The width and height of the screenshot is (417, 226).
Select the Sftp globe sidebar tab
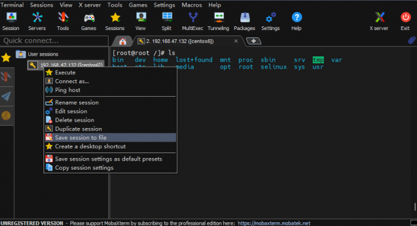click(x=6, y=116)
